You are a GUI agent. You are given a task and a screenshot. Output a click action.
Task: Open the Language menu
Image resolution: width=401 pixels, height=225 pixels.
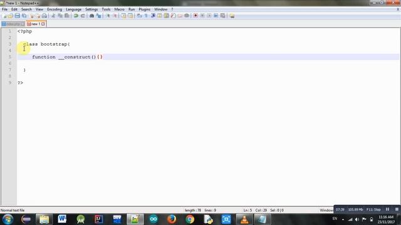pyautogui.click(x=74, y=9)
